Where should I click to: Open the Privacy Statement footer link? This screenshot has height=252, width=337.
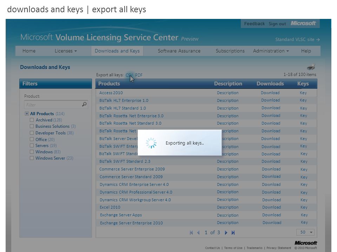click(x=279, y=248)
